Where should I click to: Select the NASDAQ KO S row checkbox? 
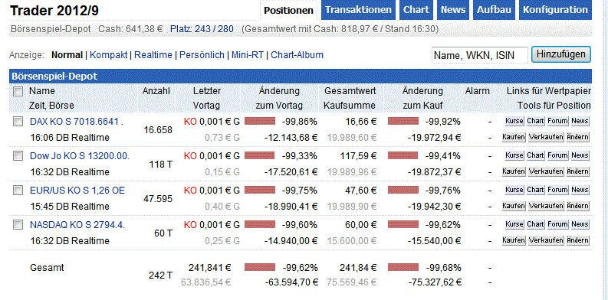(18, 224)
